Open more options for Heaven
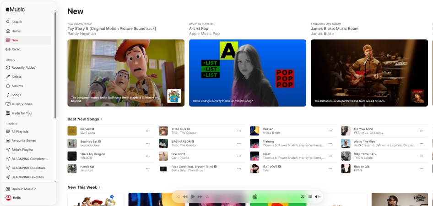This screenshot has height=206, width=433. (330, 131)
